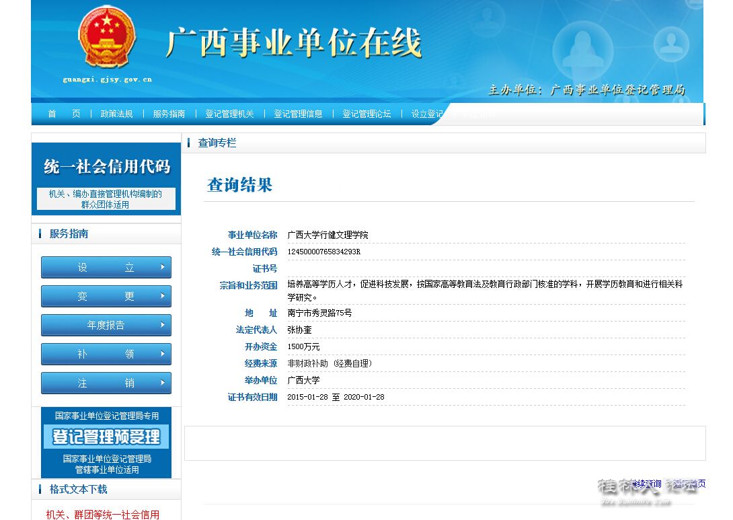Image resolution: width=733 pixels, height=520 pixels.
Task: Switch to the 政策法规 menu item
Action: (118, 114)
